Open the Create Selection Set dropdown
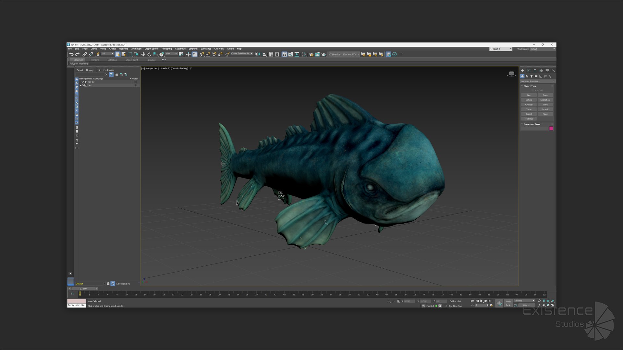 tap(242, 53)
